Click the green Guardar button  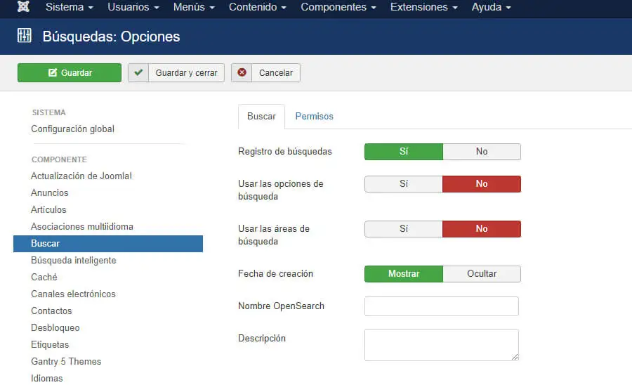tap(70, 72)
